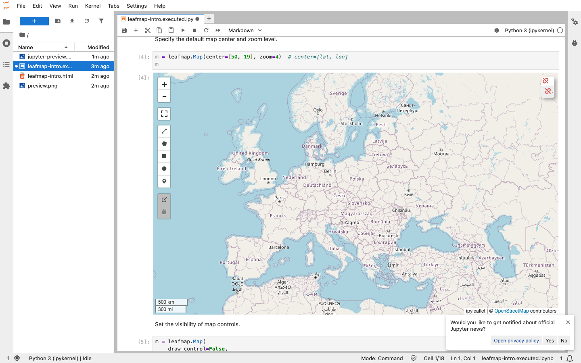Click Python 3 (ipykernel) kernel name
The width and height of the screenshot is (581, 363).
[x=529, y=30]
